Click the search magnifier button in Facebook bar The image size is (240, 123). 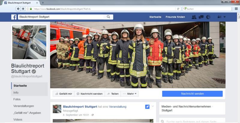click(108, 17)
